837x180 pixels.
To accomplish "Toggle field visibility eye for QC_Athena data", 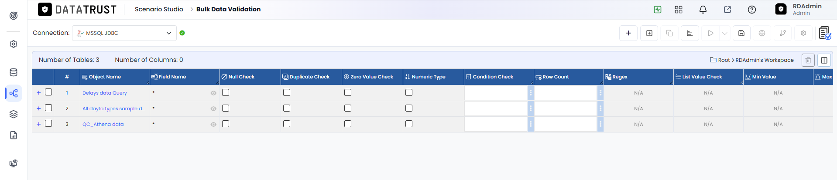I will (213, 125).
